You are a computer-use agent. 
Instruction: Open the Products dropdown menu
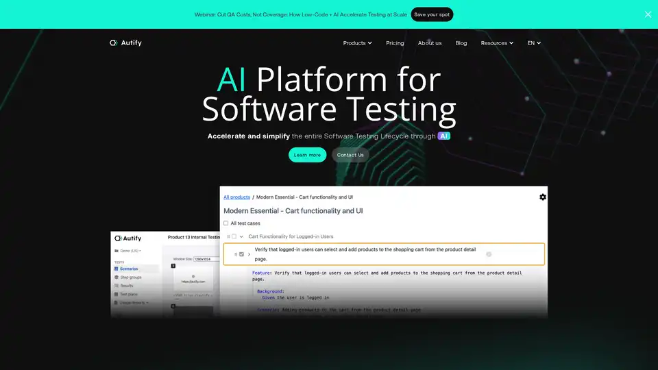[x=357, y=43]
